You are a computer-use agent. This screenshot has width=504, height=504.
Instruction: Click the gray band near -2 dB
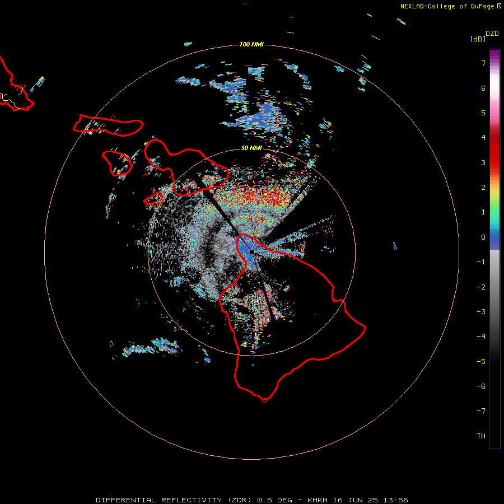494,287
